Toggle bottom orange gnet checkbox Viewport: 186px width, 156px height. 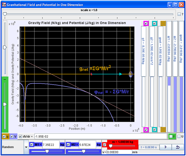click(163, 130)
